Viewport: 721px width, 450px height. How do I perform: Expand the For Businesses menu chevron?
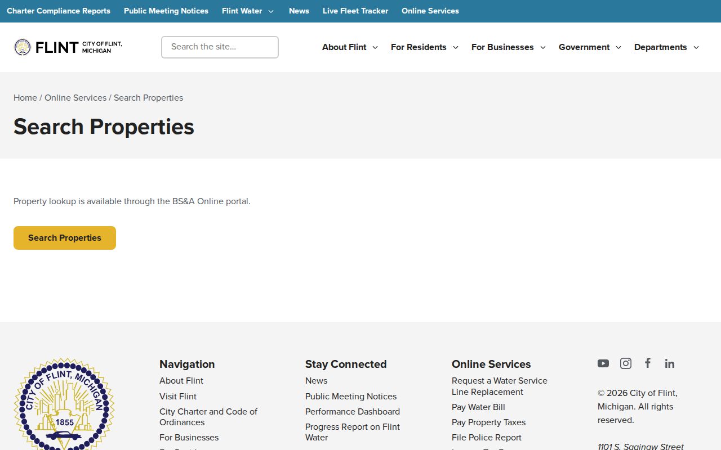coord(543,47)
